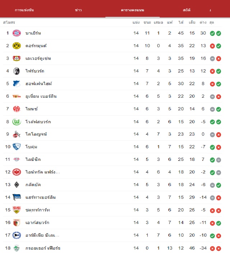Click the Borussia Dortmund BVB logo
230x256 pixels.
point(17,46)
